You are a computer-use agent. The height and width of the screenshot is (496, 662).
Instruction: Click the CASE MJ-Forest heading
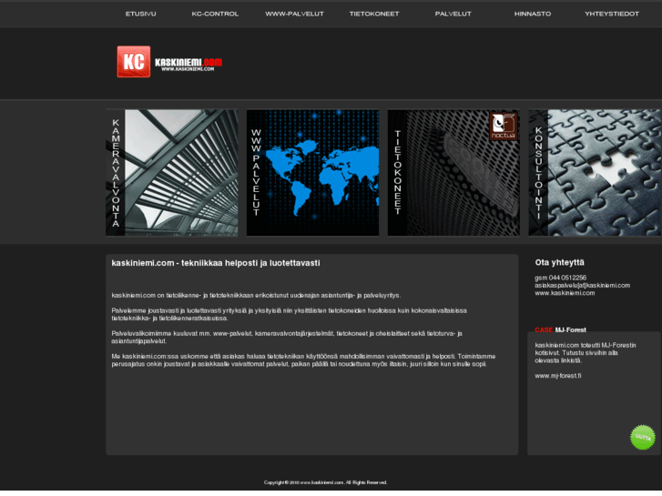[560, 329]
